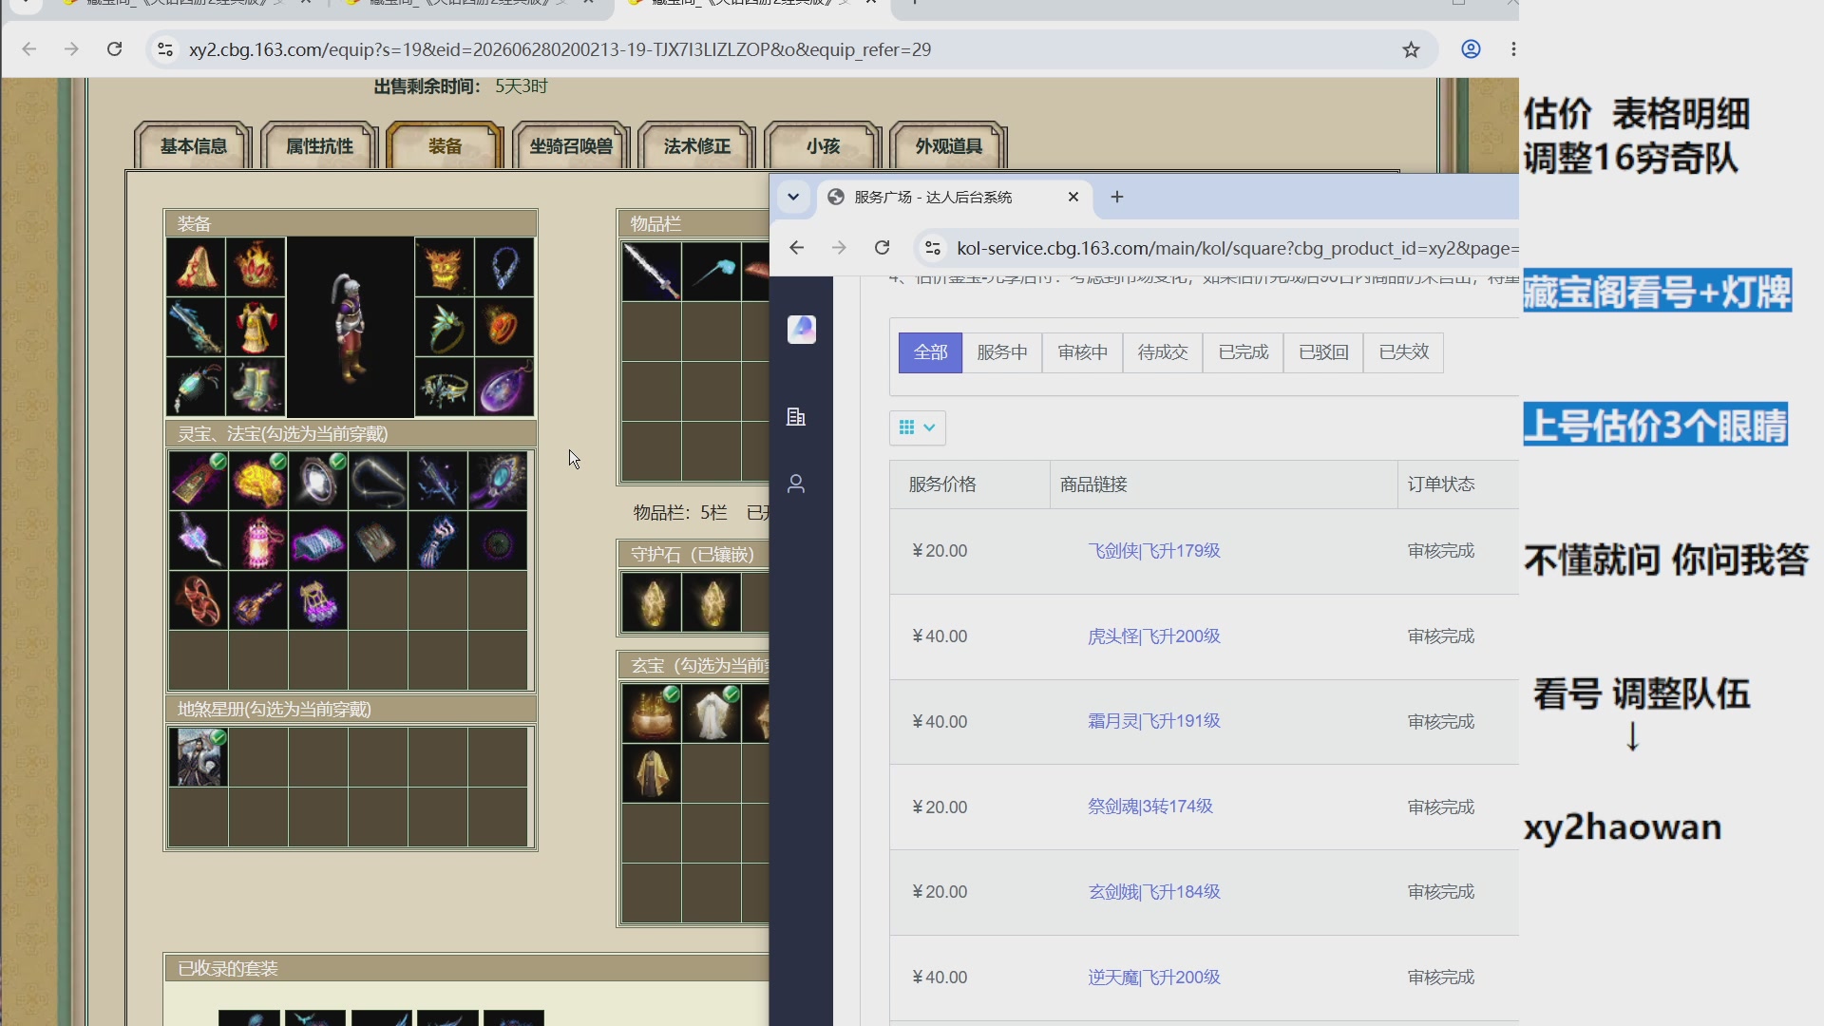Toggle the checked white robe 玄宝 item
The height and width of the screenshot is (1026, 1824).
[711, 713]
